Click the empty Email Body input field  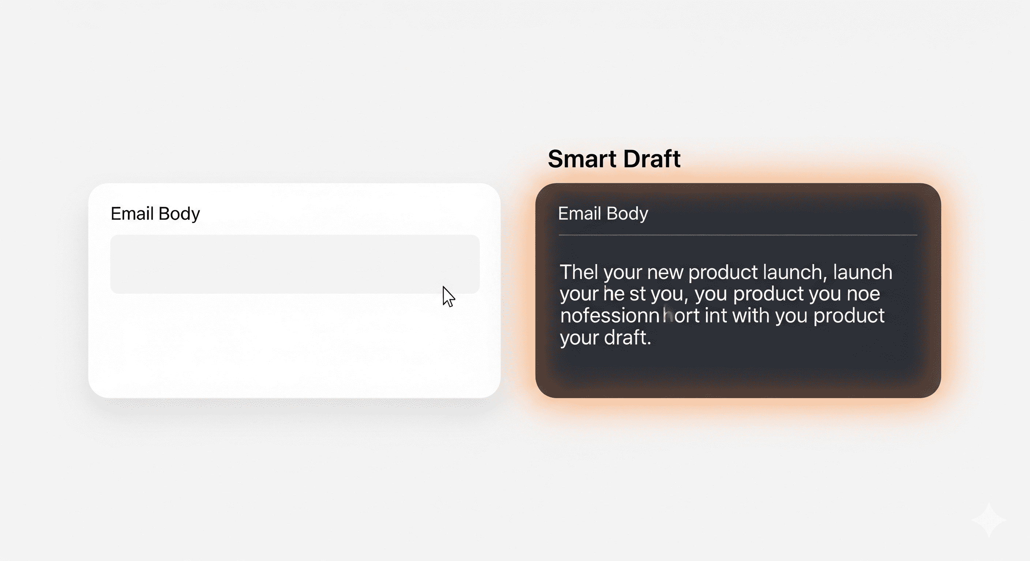coord(295,264)
